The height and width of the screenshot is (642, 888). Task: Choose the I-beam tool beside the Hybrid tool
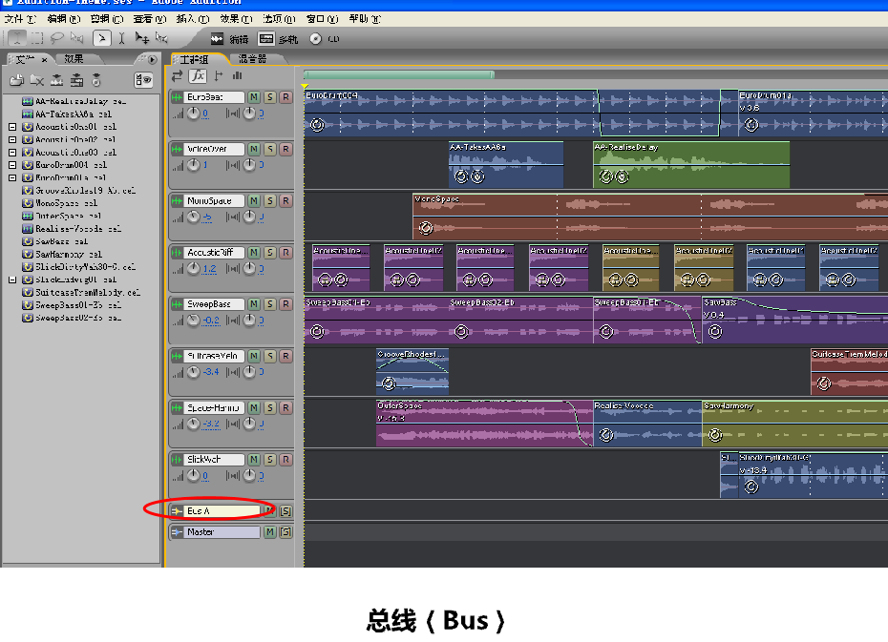[x=121, y=38]
